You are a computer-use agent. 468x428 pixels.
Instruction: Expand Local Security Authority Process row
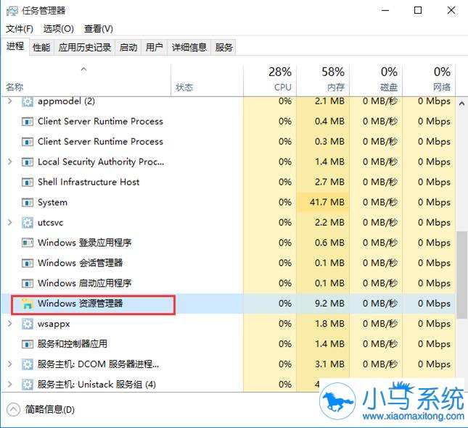pos(10,161)
